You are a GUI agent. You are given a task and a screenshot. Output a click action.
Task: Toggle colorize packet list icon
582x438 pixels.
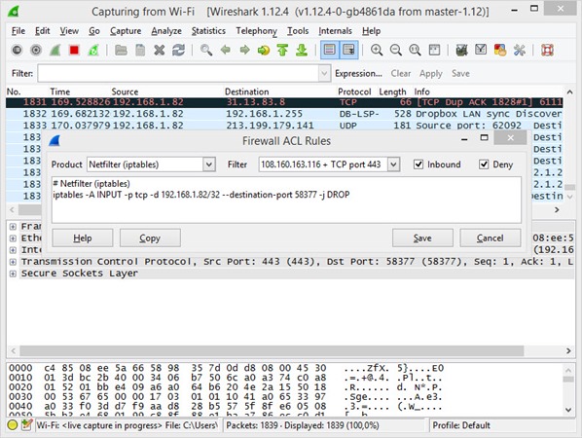pos(330,50)
